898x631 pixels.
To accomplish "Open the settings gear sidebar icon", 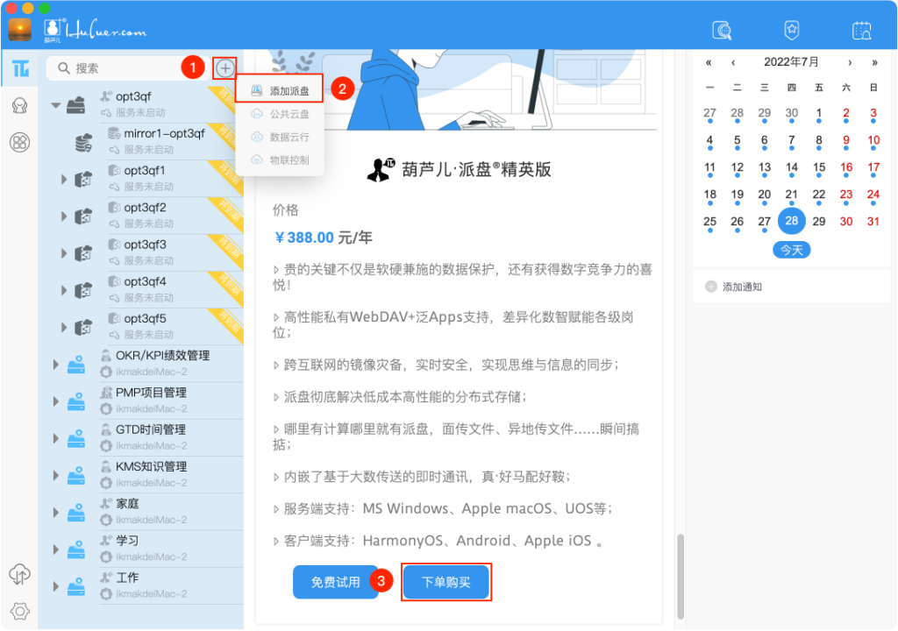I will (x=20, y=612).
